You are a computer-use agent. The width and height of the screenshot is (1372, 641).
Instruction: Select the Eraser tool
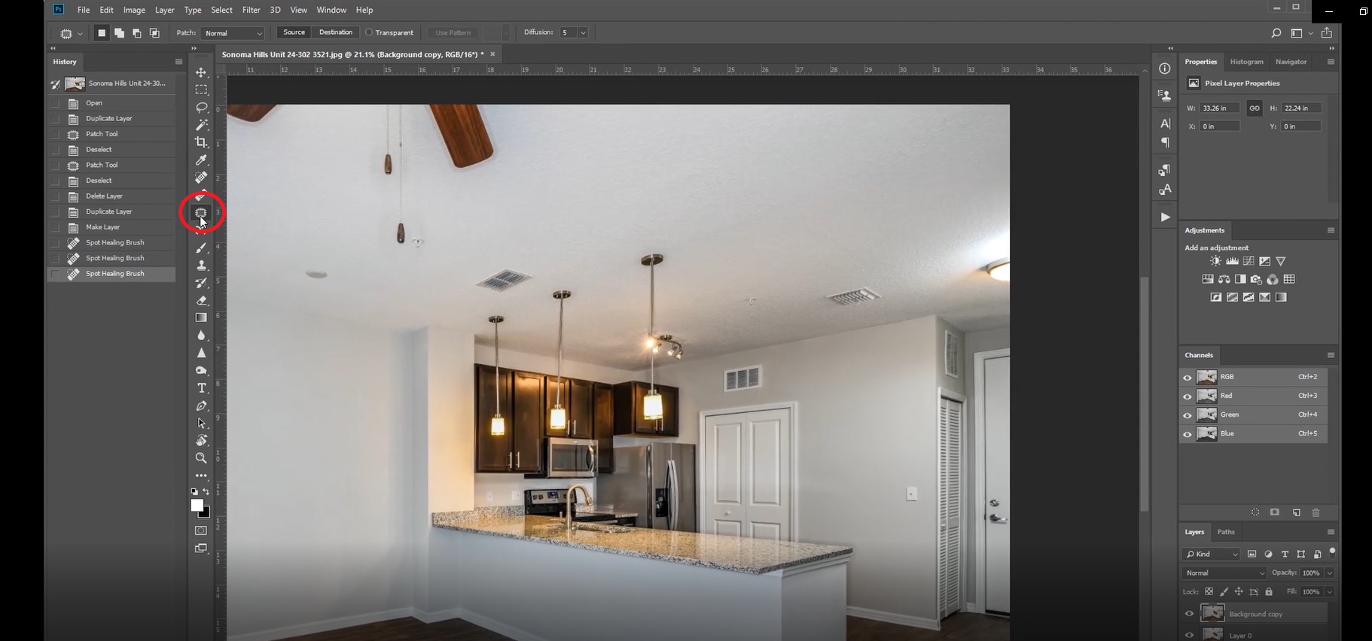pyautogui.click(x=201, y=300)
